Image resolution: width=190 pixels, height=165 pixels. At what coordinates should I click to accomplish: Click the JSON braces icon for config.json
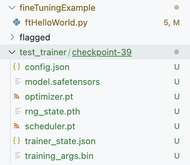(x=16, y=67)
